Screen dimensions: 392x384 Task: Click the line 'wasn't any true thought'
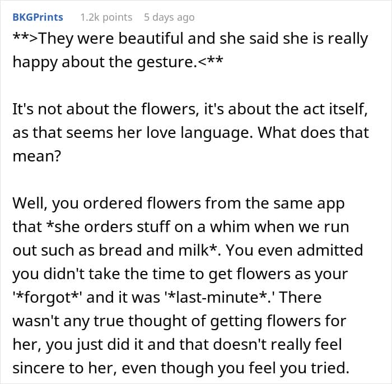[x=179, y=321]
